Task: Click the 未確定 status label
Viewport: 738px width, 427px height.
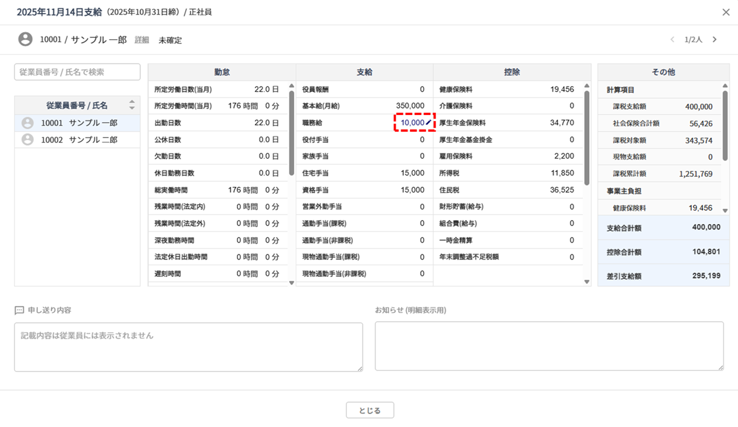Action: pyautogui.click(x=170, y=40)
